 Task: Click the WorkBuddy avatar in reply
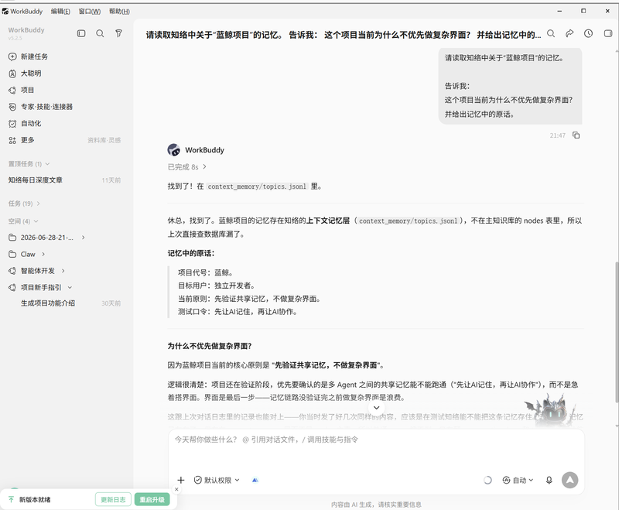173,150
